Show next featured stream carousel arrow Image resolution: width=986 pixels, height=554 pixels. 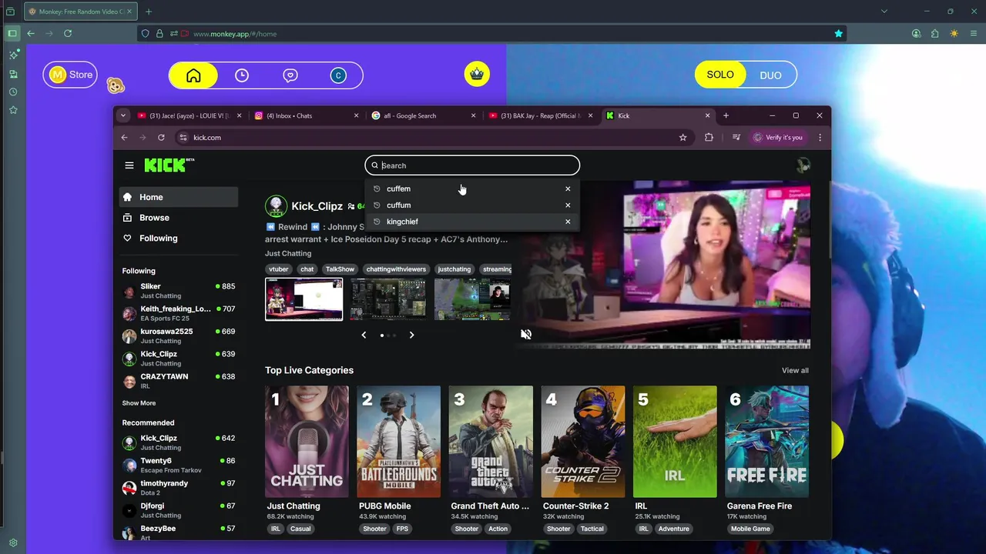tap(411, 335)
